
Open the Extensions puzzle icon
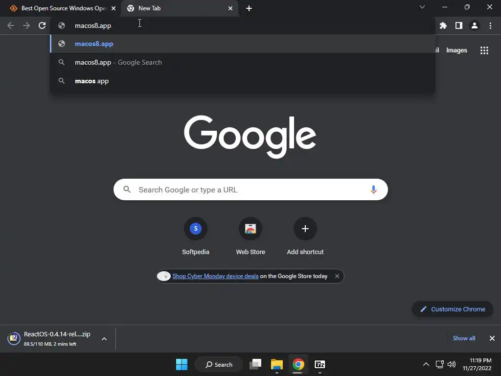point(443,25)
